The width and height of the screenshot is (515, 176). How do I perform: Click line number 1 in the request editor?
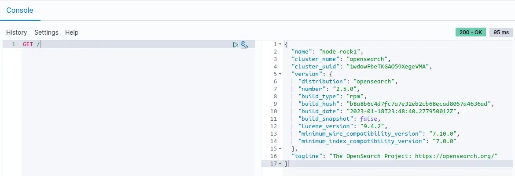[13, 44]
